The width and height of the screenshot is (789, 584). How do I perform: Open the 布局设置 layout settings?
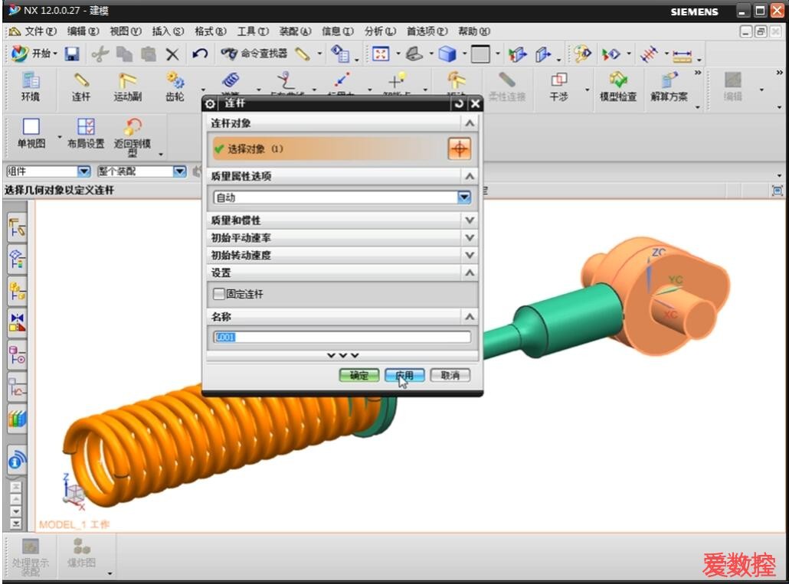coord(85,133)
